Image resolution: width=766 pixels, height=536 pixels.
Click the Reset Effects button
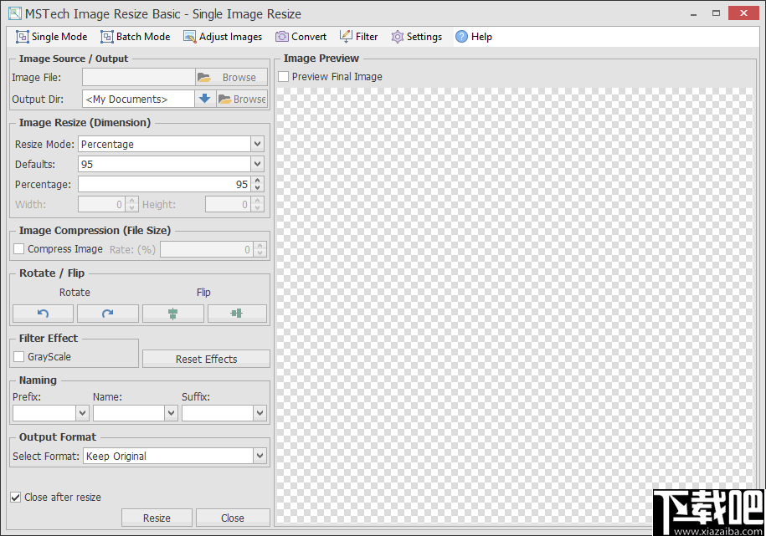205,359
